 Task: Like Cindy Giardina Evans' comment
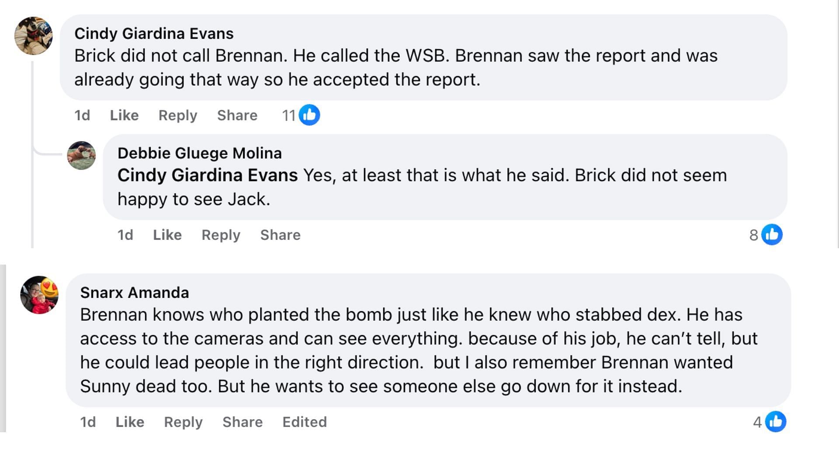[124, 115]
